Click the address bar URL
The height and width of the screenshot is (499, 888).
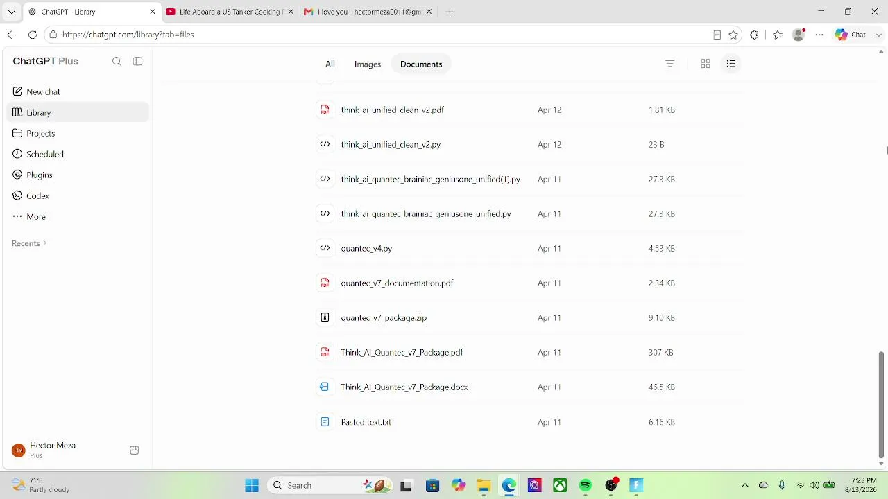[x=128, y=35]
